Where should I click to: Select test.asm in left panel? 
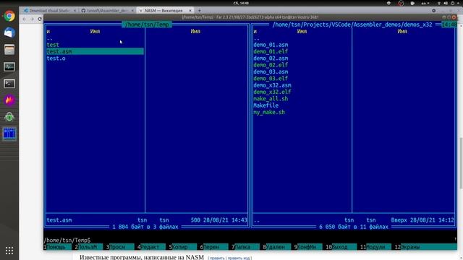(x=95, y=51)
